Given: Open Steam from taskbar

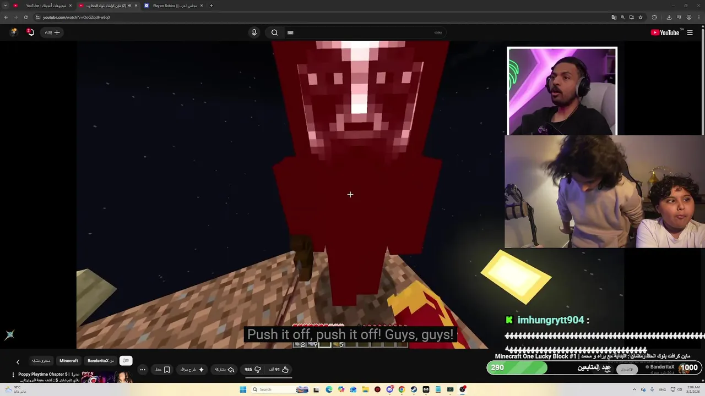Looking at the screenshot, I should click(414, 389).
